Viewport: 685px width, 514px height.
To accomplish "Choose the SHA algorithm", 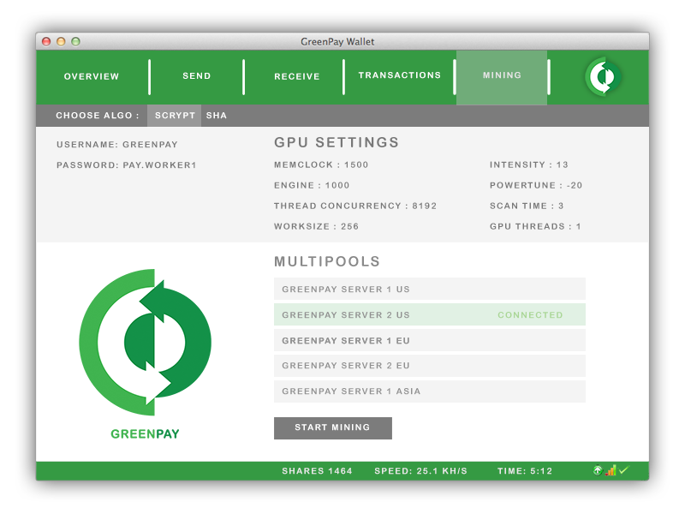I will [217, 116].
